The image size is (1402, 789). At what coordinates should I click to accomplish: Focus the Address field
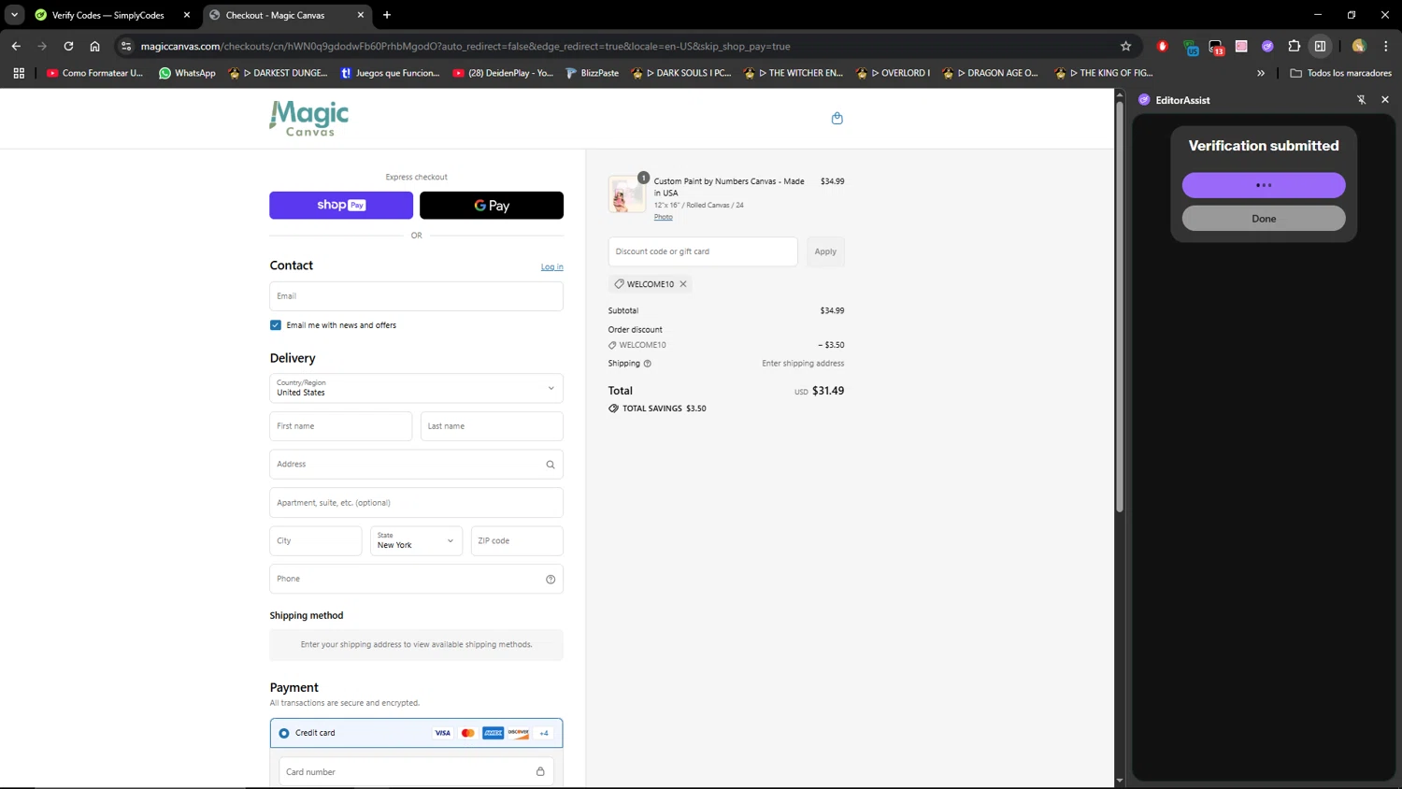[416, 465]
